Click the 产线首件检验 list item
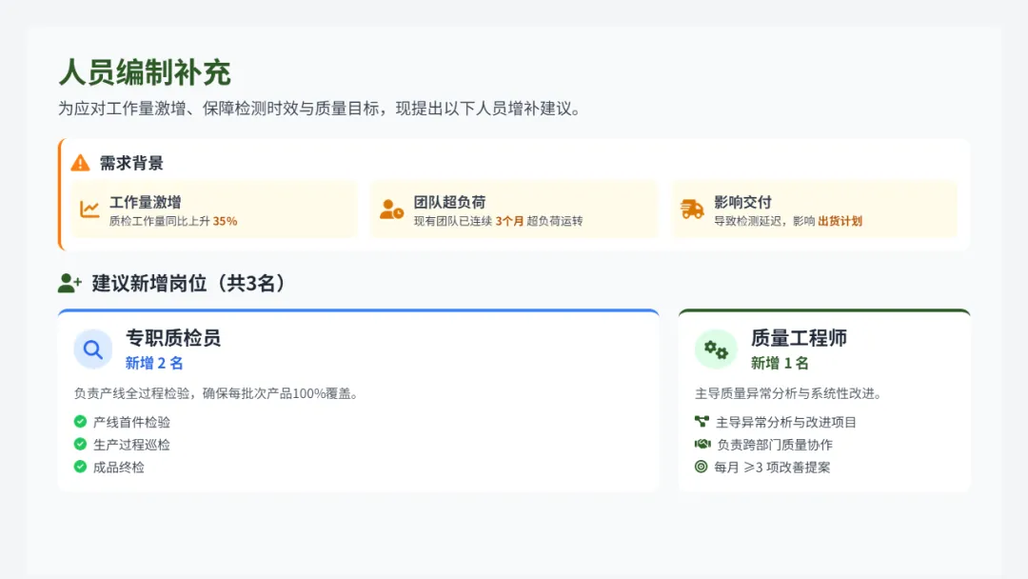1028x579 pixels. click(131, 422)
